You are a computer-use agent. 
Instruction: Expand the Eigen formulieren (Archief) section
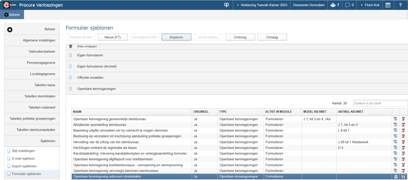(x=237, y=67)
